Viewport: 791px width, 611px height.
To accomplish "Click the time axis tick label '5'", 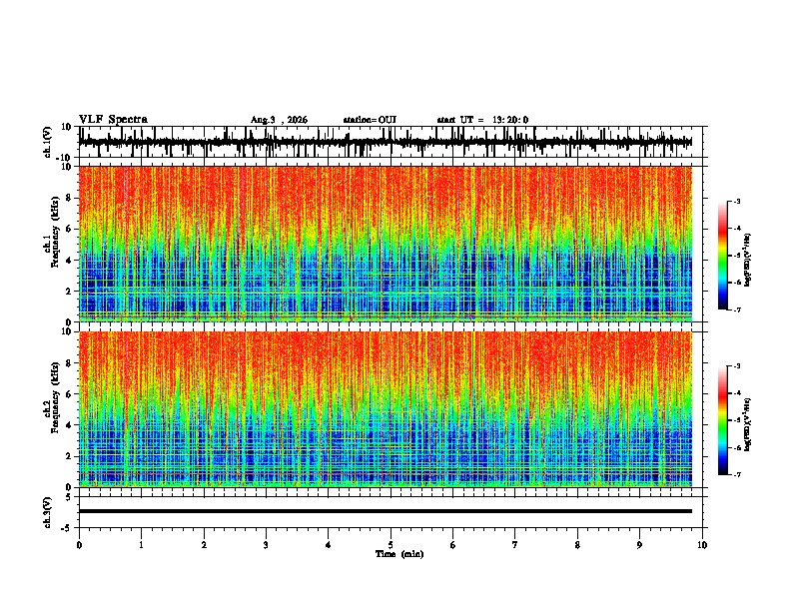I will [391, 545].
